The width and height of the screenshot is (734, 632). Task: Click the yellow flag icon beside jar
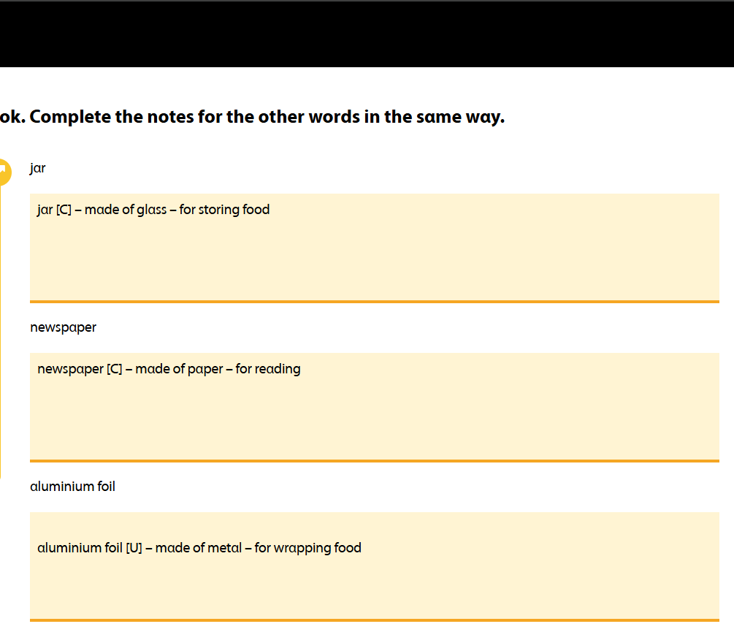[x=4, y=172]
